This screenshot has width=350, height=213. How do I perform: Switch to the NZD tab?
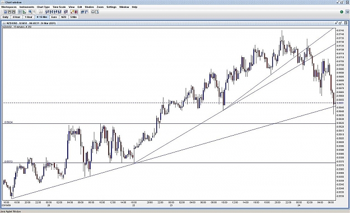pyautogui.click(x=64, y=17)
